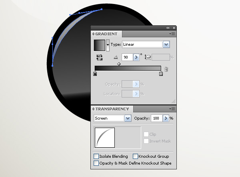Click the angle value field showing 90
The width and height of the screenshot is (240, 177).
pos(127,57)
